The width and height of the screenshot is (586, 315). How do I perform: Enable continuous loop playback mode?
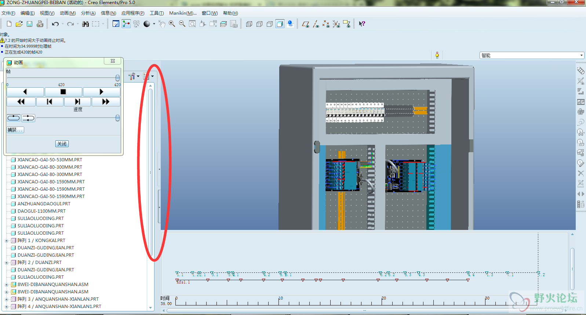click(x=14, y=118)
